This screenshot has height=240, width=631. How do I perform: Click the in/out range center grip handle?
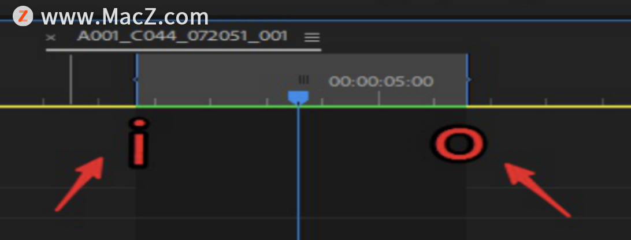tap(303, 79)
